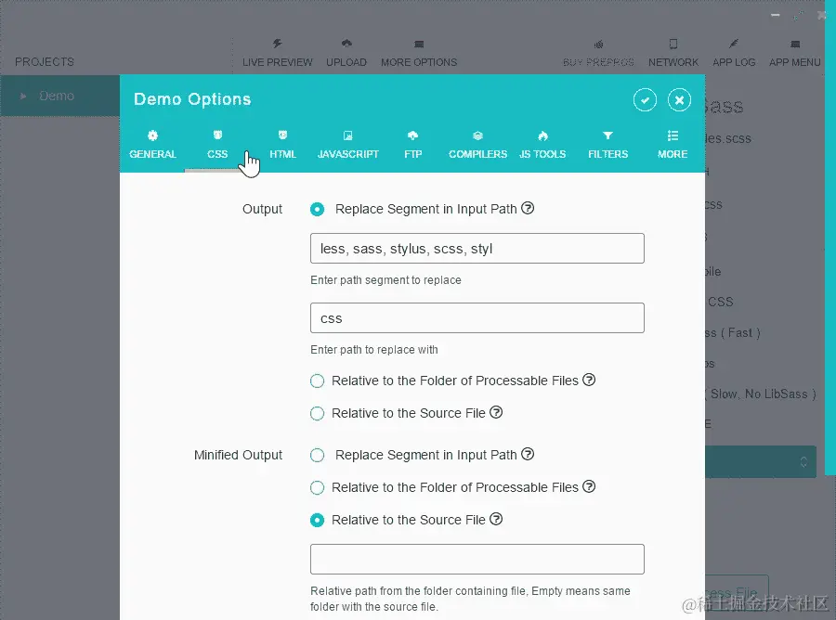Open the HTML options tab

[x=282, y=145]
